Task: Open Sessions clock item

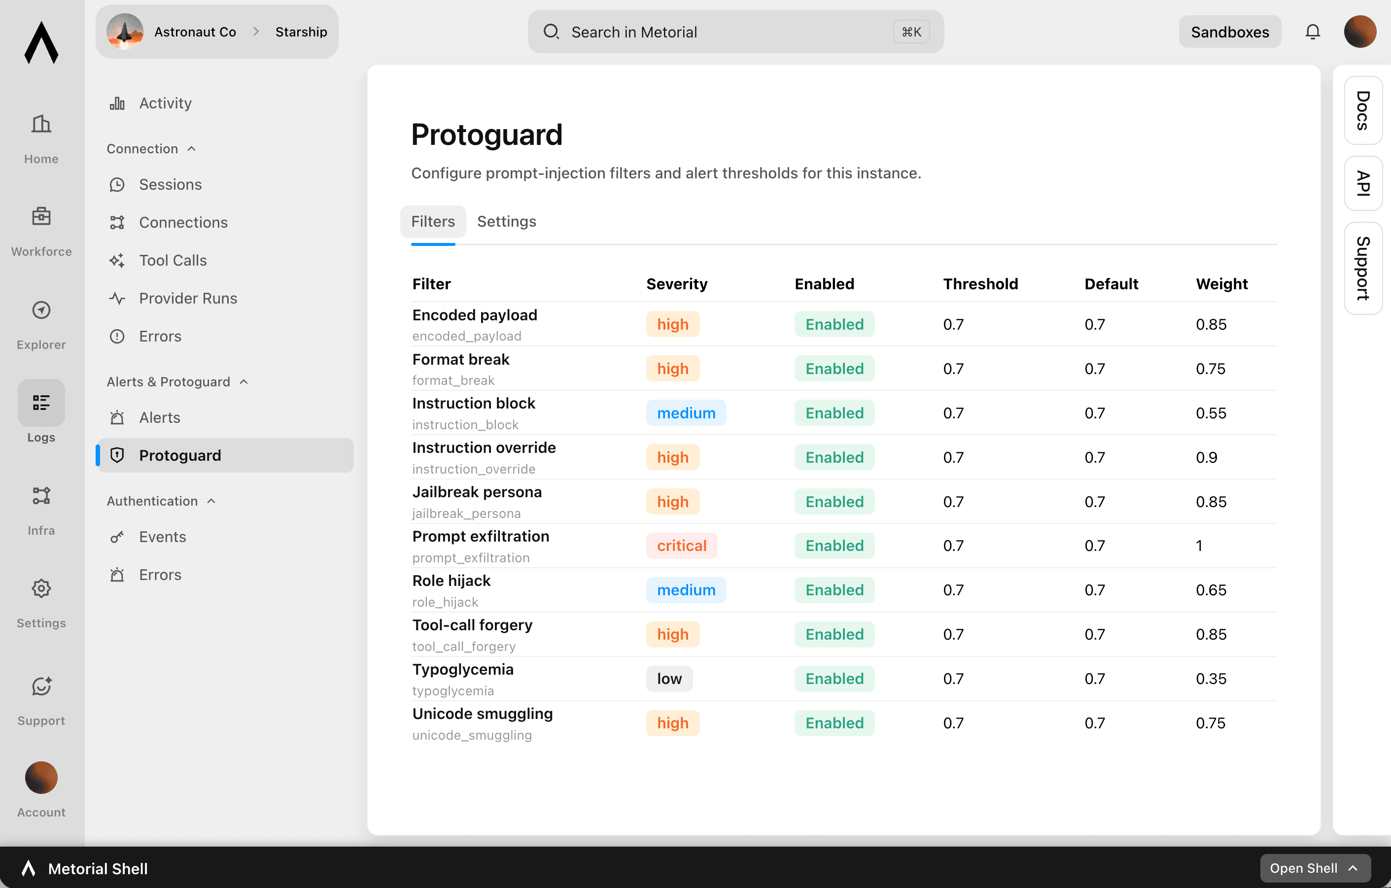Action: 225,184
